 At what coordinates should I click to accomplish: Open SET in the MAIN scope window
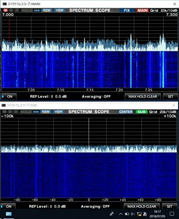[170, 96]
